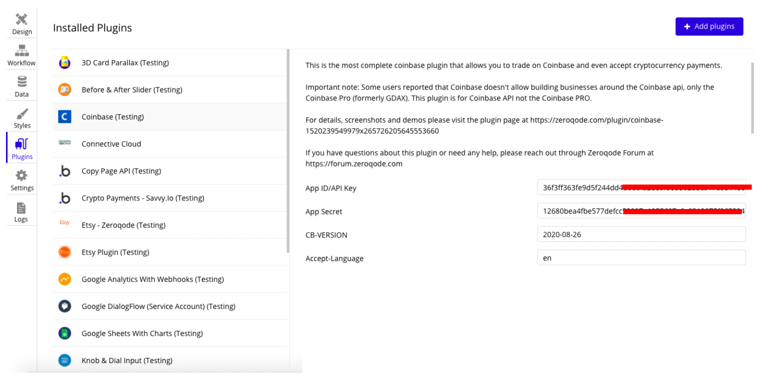Screen dimensions: 774x386
Task: Select Google DialogFlow (Service Account) (Testing)
Action: 170,306
